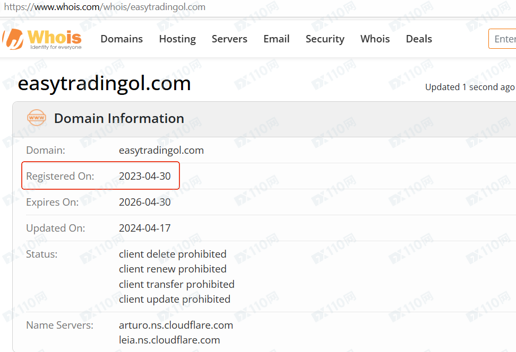Open the Whois nav menu item
Viewport: 516px width, 352px height.
(375, 39)
